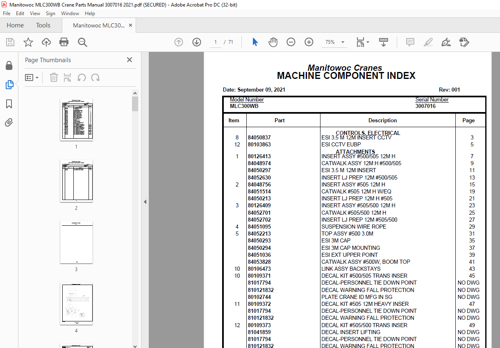Screen dimensions: 500x348
Task: Click the page number input field
Action: point(216,42)
